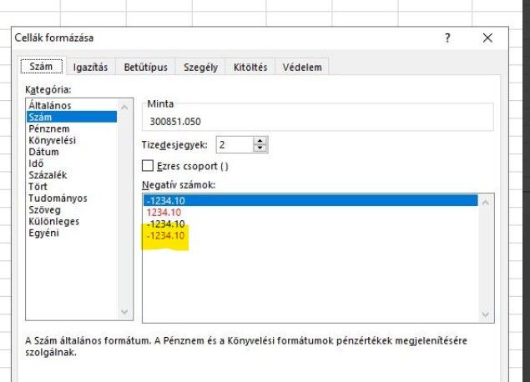The width and height of the screenshot is (530, 382).
Task: Select the blue-highlighted -1234.10 negative format
Action: pos(310,201)
